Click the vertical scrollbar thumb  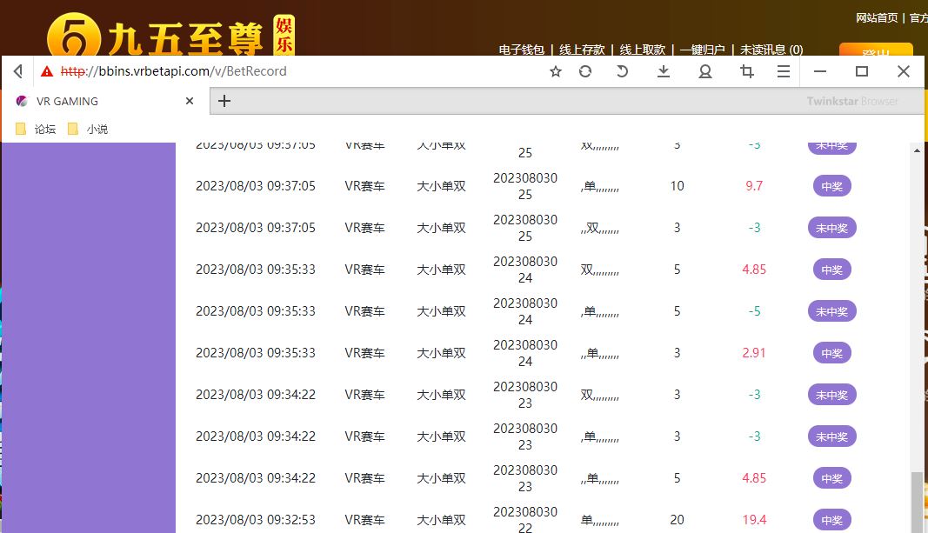pyautogui.click(x=917, y=502)
